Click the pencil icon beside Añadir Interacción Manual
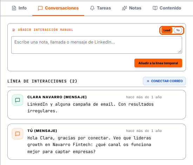Image resolution: width=193 pixels, height=165 pixels. coord(14,30)
